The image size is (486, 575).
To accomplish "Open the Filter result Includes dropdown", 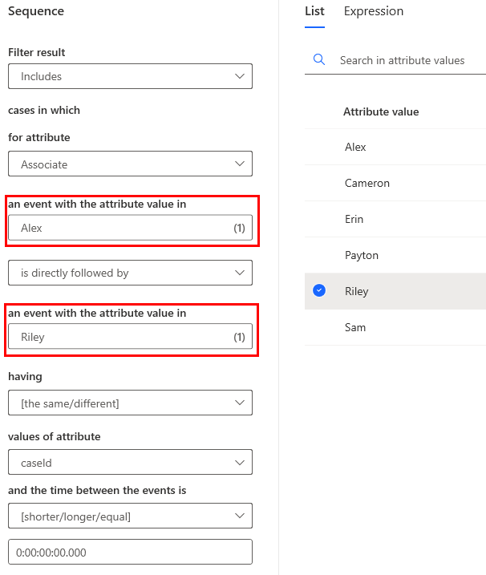I will click(130, 76).
